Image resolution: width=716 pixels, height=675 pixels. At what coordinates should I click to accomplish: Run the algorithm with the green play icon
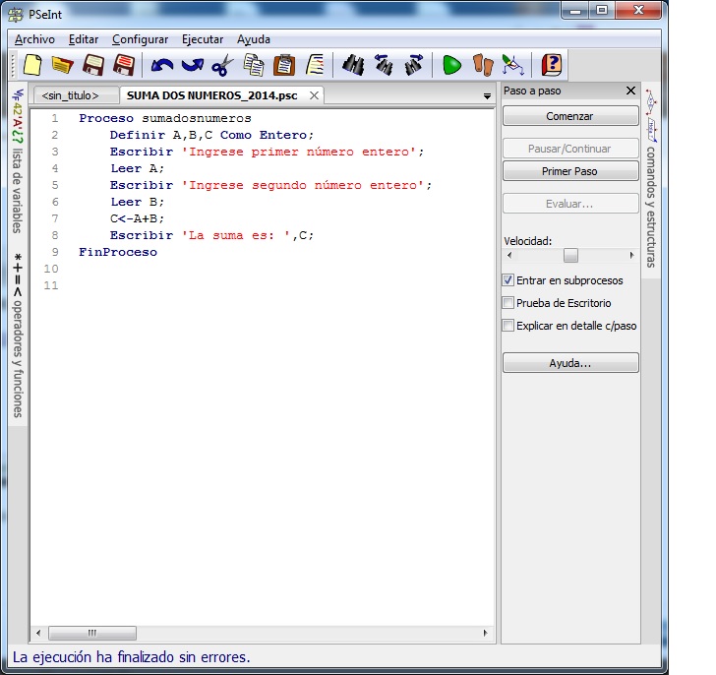coord(451,66)
